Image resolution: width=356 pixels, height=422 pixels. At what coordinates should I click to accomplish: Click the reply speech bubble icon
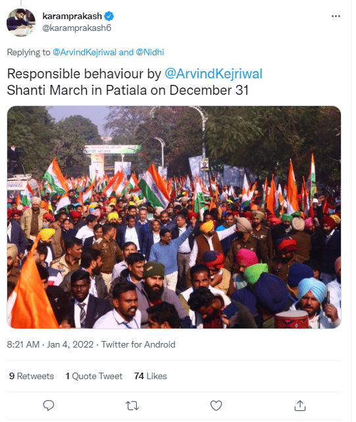[x=49, y=406]
